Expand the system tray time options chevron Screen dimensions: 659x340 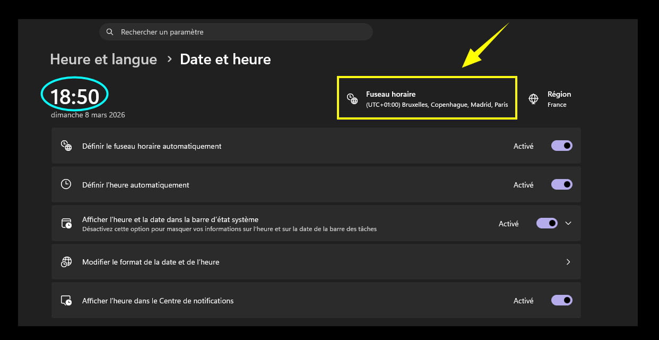click(x=568, y=223)
